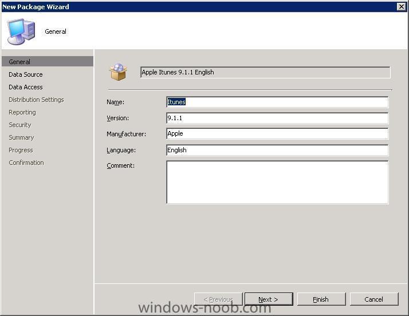Click the computer wizard icon in header
This screenshot has height=316, width=409.
point(21,32)
